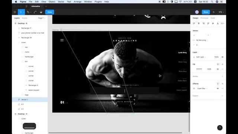The height and width of the screenshot is (134, 238).
Task: Switch to the Assets tab
Action: coord(25,18)
